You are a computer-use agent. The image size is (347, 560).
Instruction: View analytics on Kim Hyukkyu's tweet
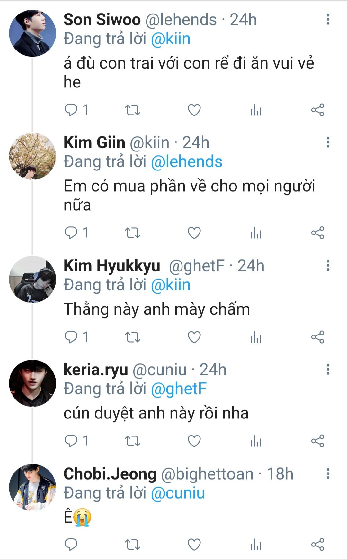pos(256,337)
